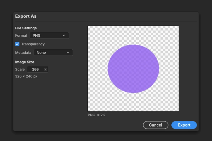This screenshot has height=141, width=212.
Task: Click the Scale percentage input field
Action: tap(38, 69)
